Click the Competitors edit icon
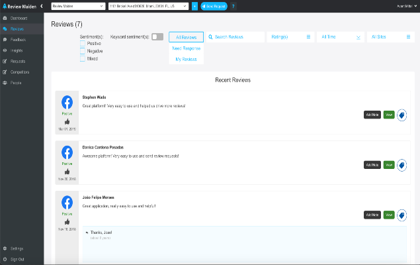The height and width of the screenshot is (265, 420). (x=5, y=72)
